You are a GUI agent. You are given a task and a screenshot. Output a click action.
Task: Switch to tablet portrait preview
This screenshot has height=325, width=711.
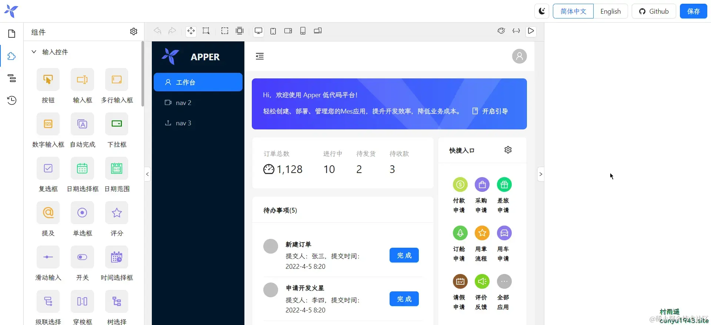click(273, 31)
